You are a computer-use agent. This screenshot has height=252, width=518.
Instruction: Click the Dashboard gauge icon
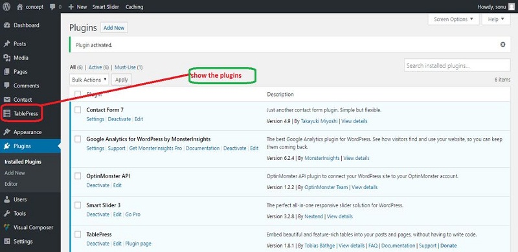tap(7, 25)
